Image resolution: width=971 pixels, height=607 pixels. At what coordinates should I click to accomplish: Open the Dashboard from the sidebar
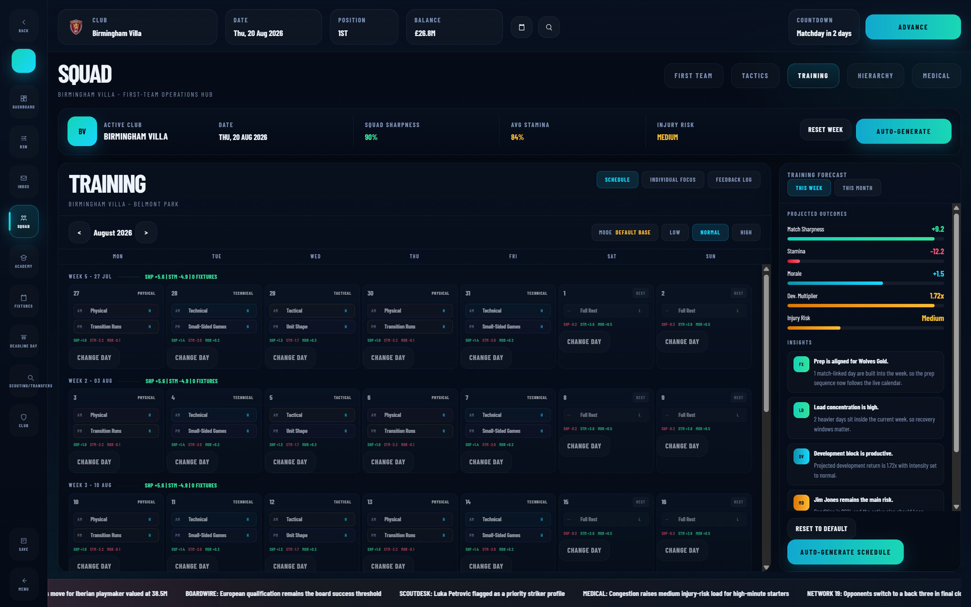click(23, 102)
